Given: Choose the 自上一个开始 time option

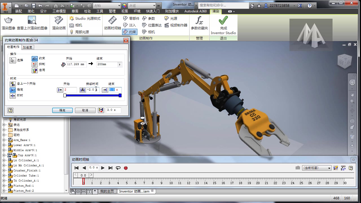Looking at the screenshot, I should click(x=13, y=84).
